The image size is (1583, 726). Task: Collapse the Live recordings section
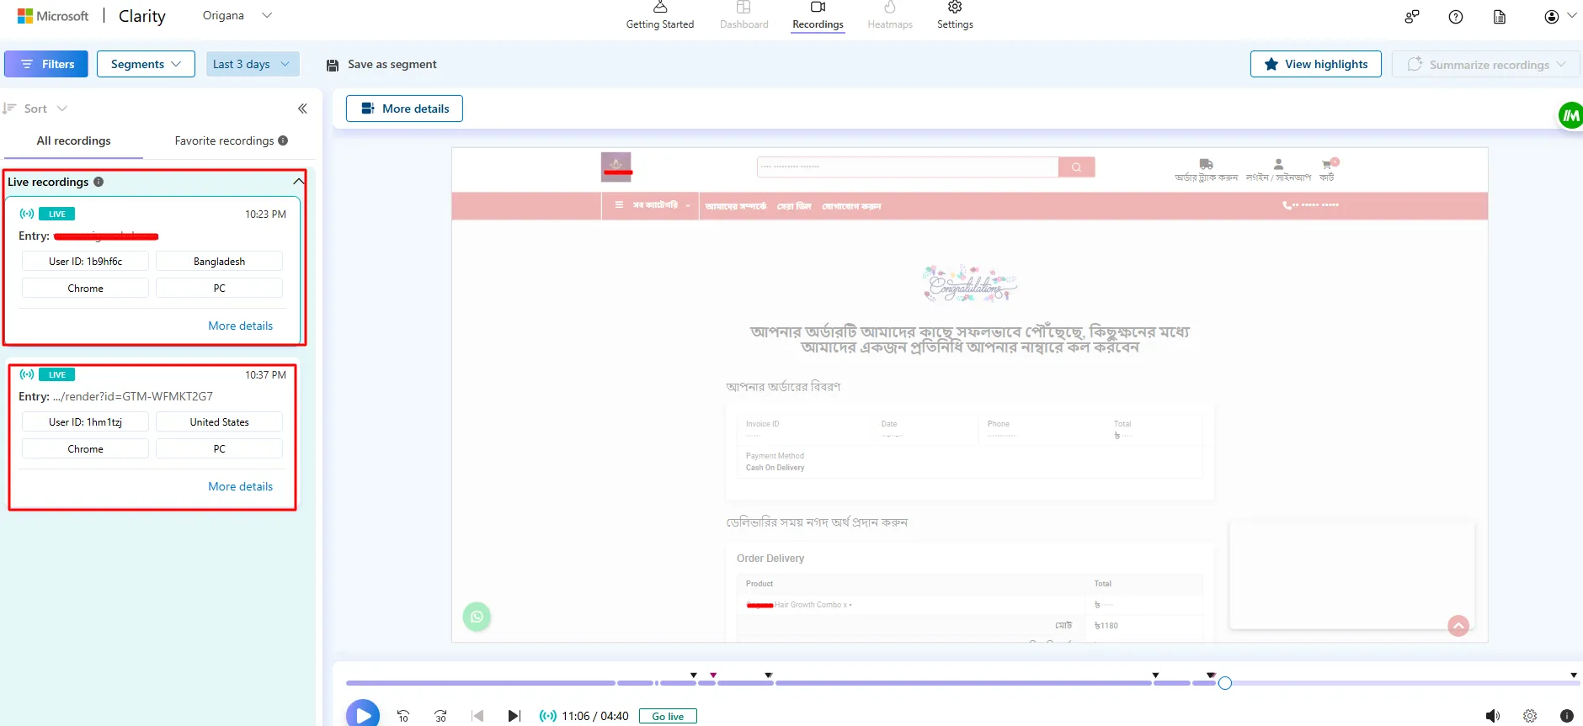[298, 182]
